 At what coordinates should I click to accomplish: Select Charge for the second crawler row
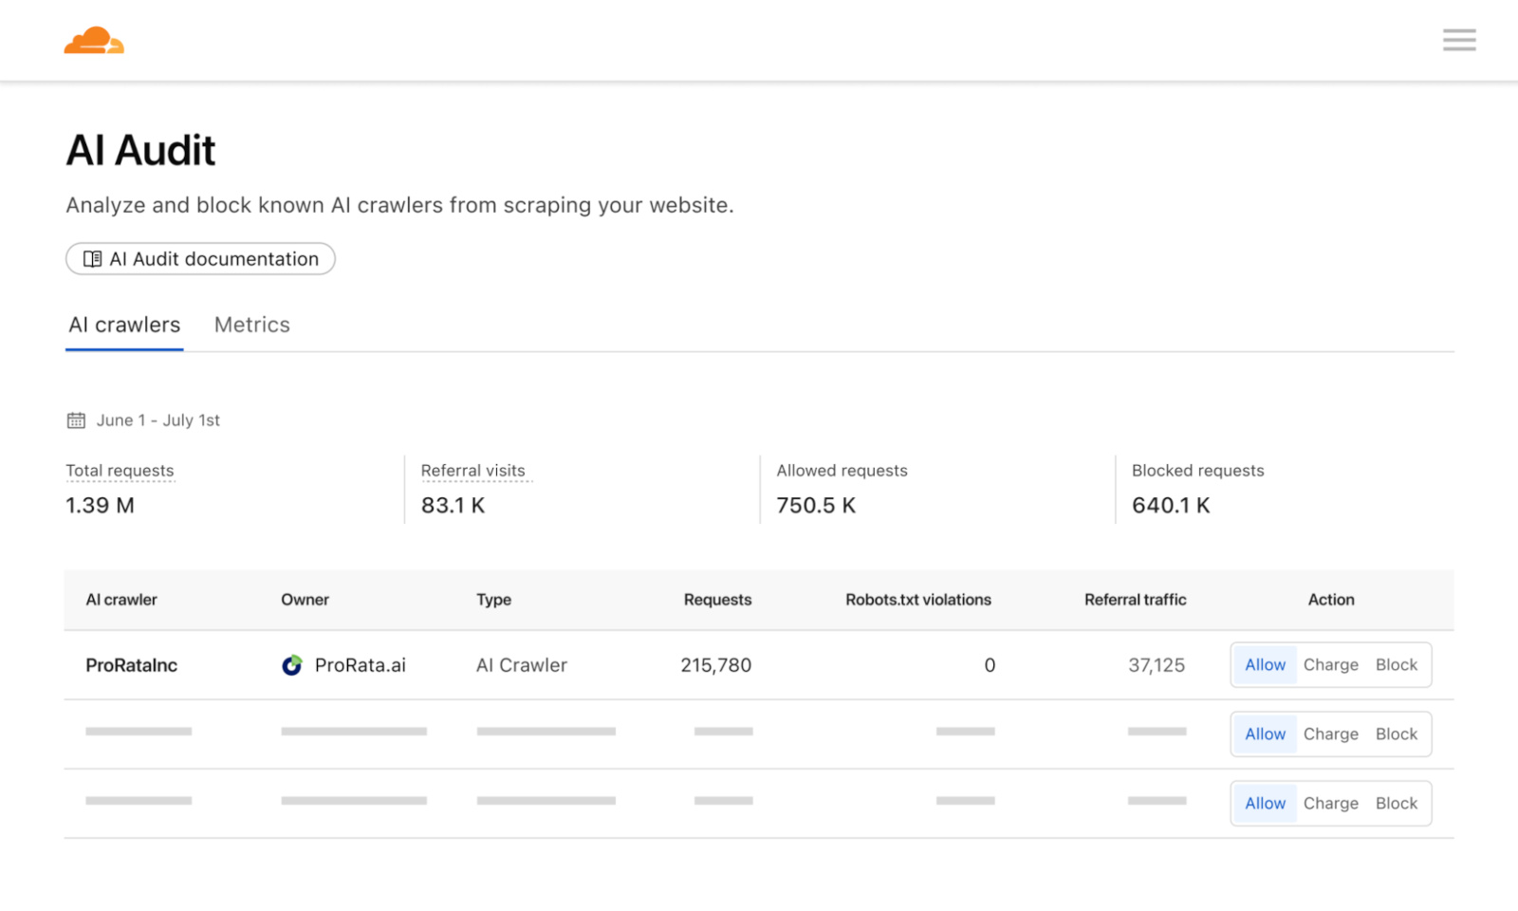point(1331,734)
